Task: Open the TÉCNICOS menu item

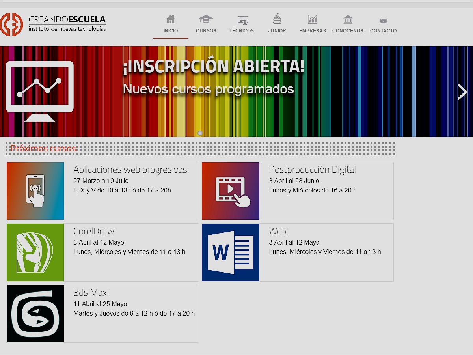Action: (242, 31)
